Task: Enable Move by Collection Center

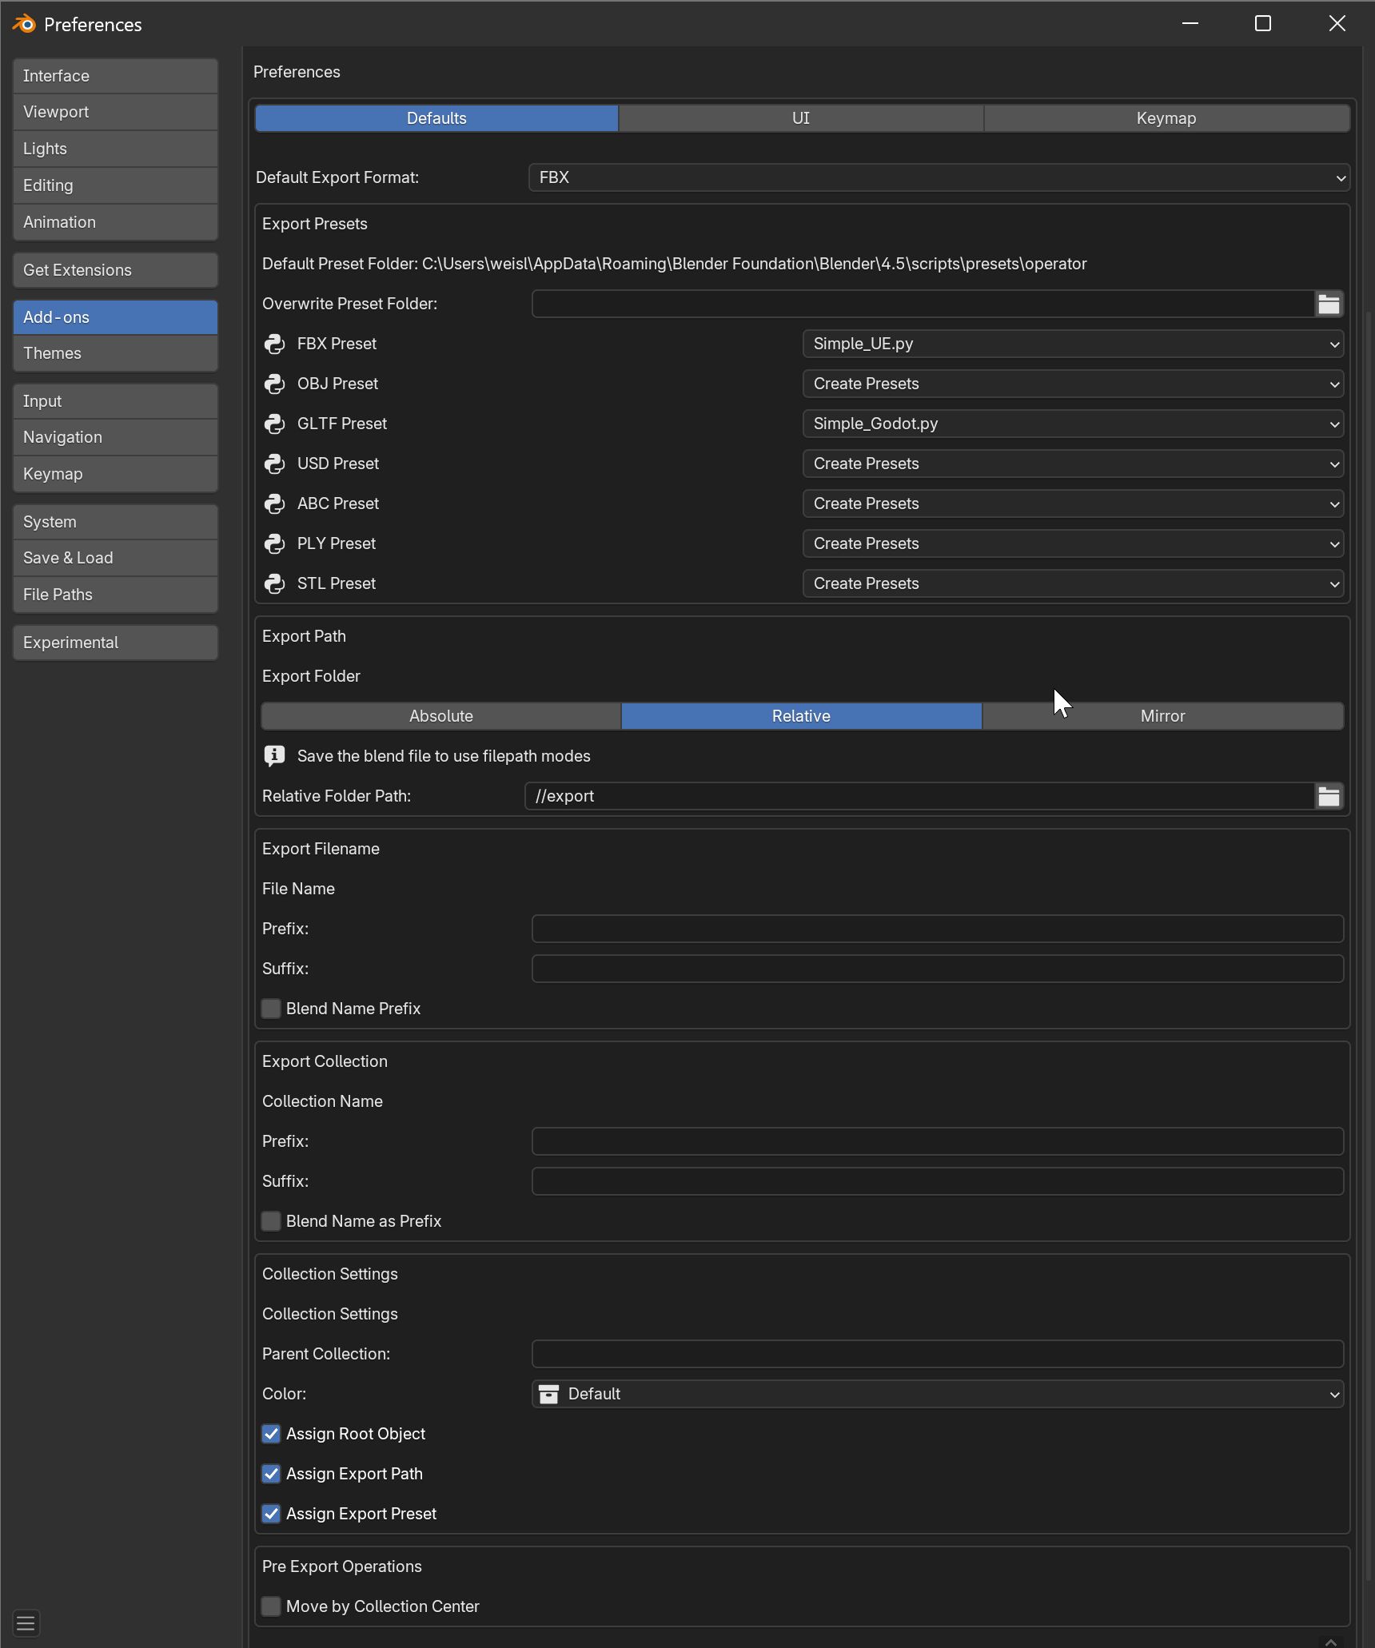Action: pos(271,1606)
